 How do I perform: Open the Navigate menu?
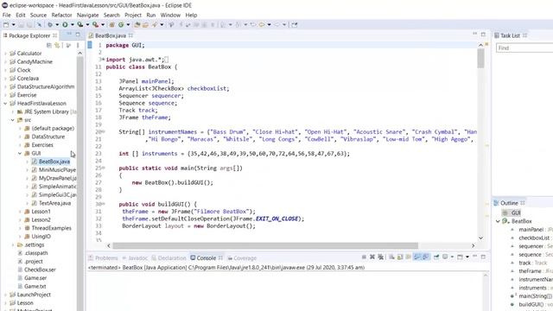click(x=88, y=16)
